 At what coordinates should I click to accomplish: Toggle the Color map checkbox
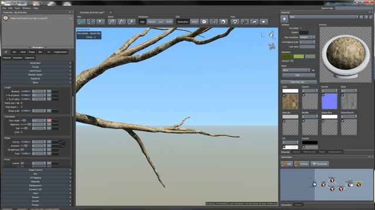pos(284,95)
